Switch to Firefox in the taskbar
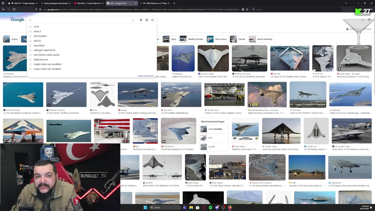 (x=230, y=207)
